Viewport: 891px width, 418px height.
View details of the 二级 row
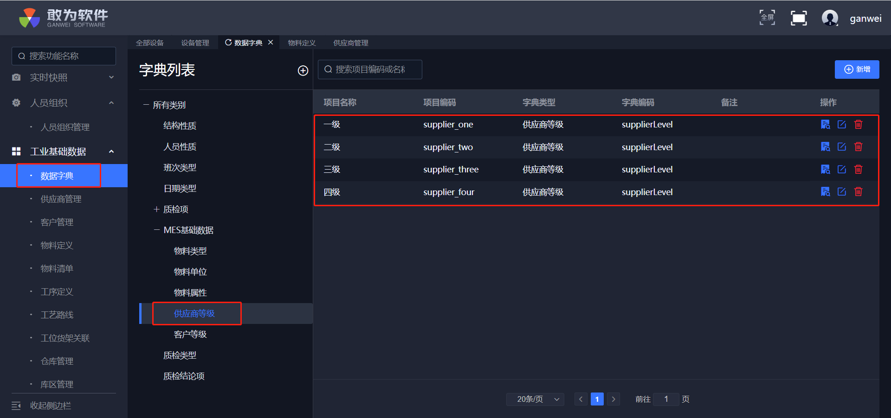(x=826, y=147)
